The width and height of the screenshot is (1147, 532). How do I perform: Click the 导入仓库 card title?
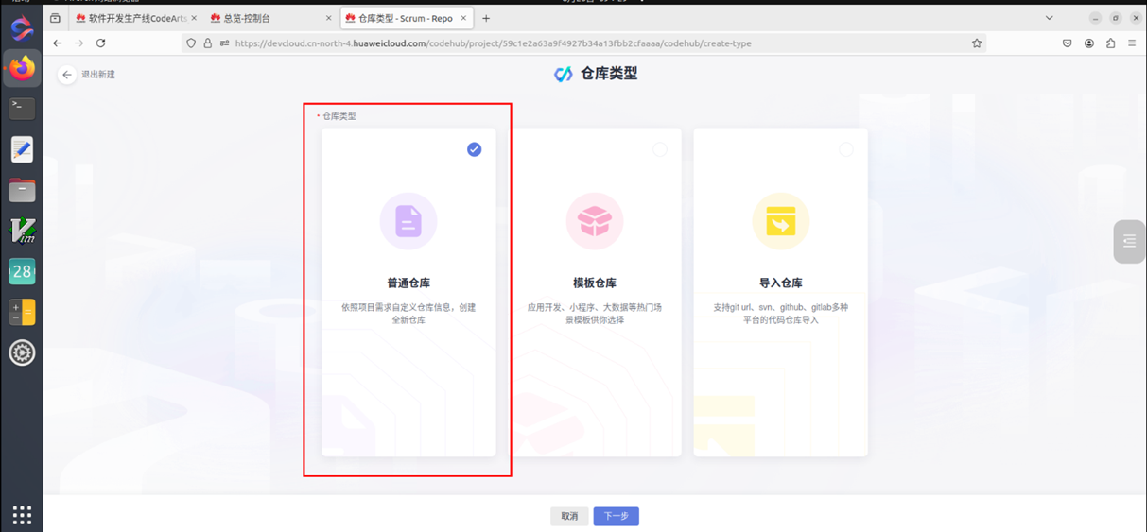click(781, 283)
